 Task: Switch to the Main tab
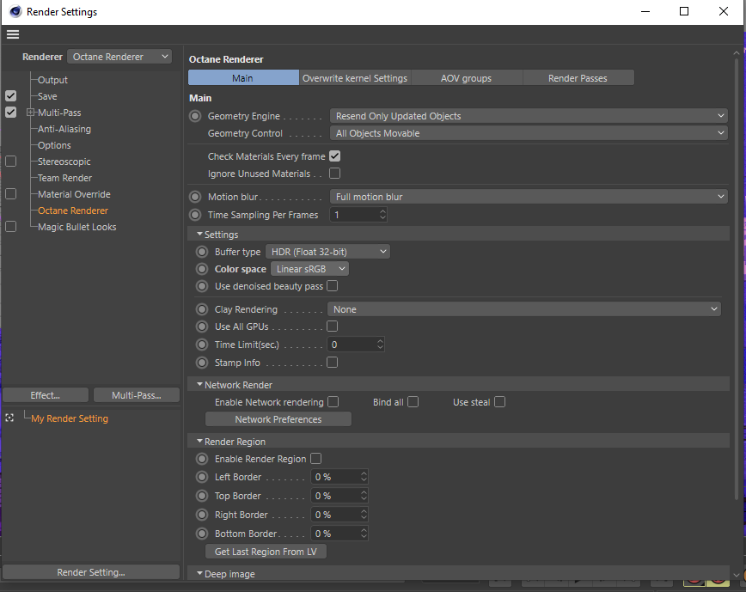pos(243,78)
